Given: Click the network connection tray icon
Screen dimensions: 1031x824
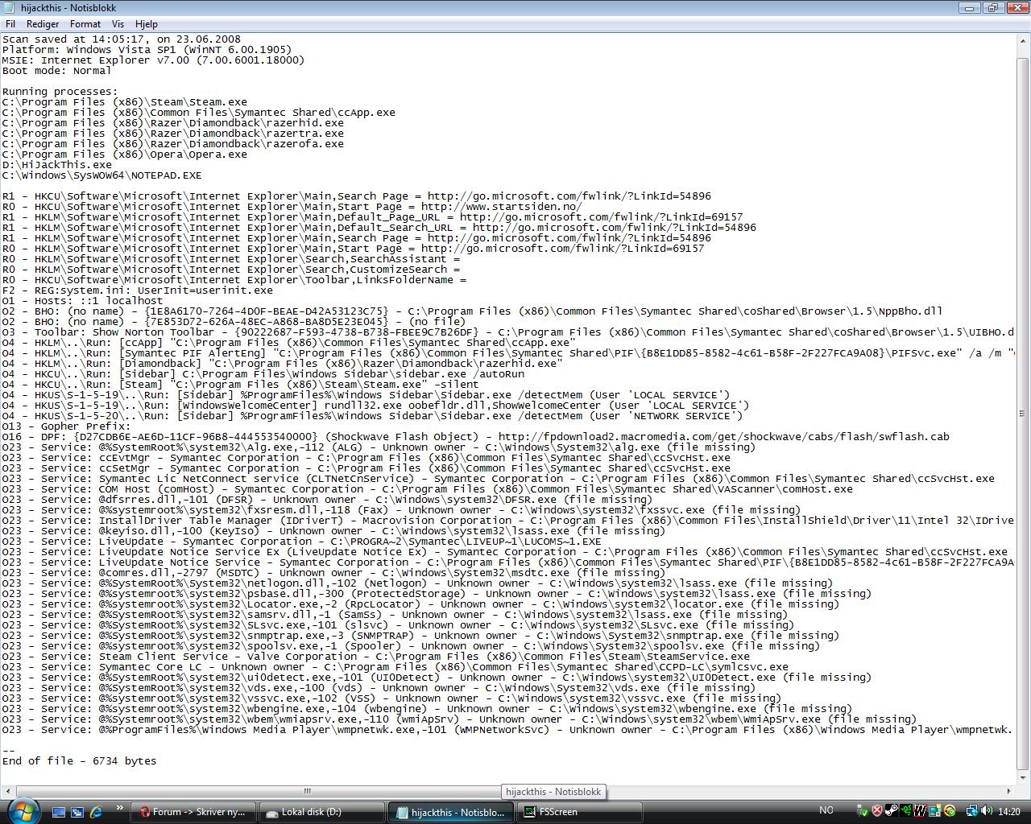Looking at the screenshot, I should 972,811.
